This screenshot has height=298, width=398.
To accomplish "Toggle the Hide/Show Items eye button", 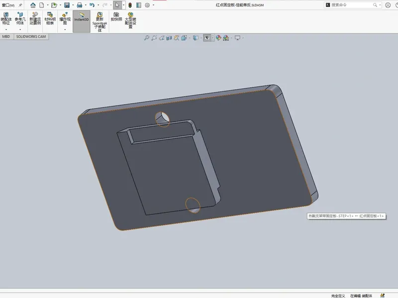I will click(207, 38).
